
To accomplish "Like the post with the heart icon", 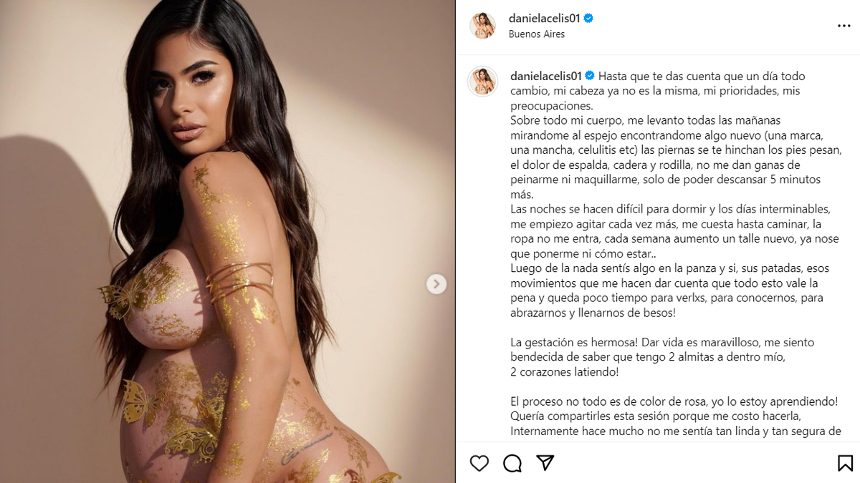I will pos(479,464).
